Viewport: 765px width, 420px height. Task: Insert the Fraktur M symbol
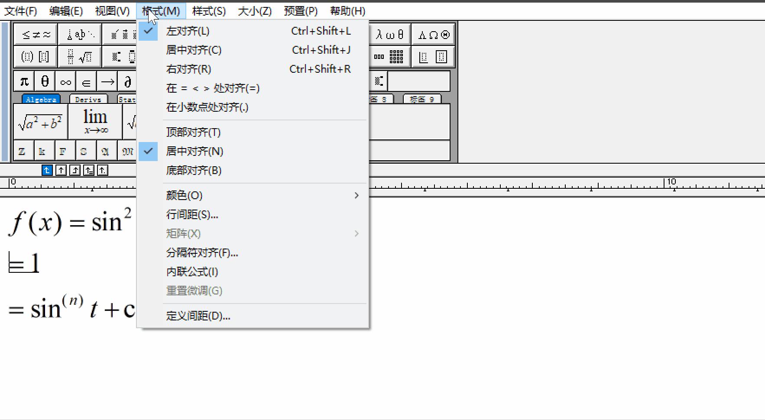coord(127,151)
